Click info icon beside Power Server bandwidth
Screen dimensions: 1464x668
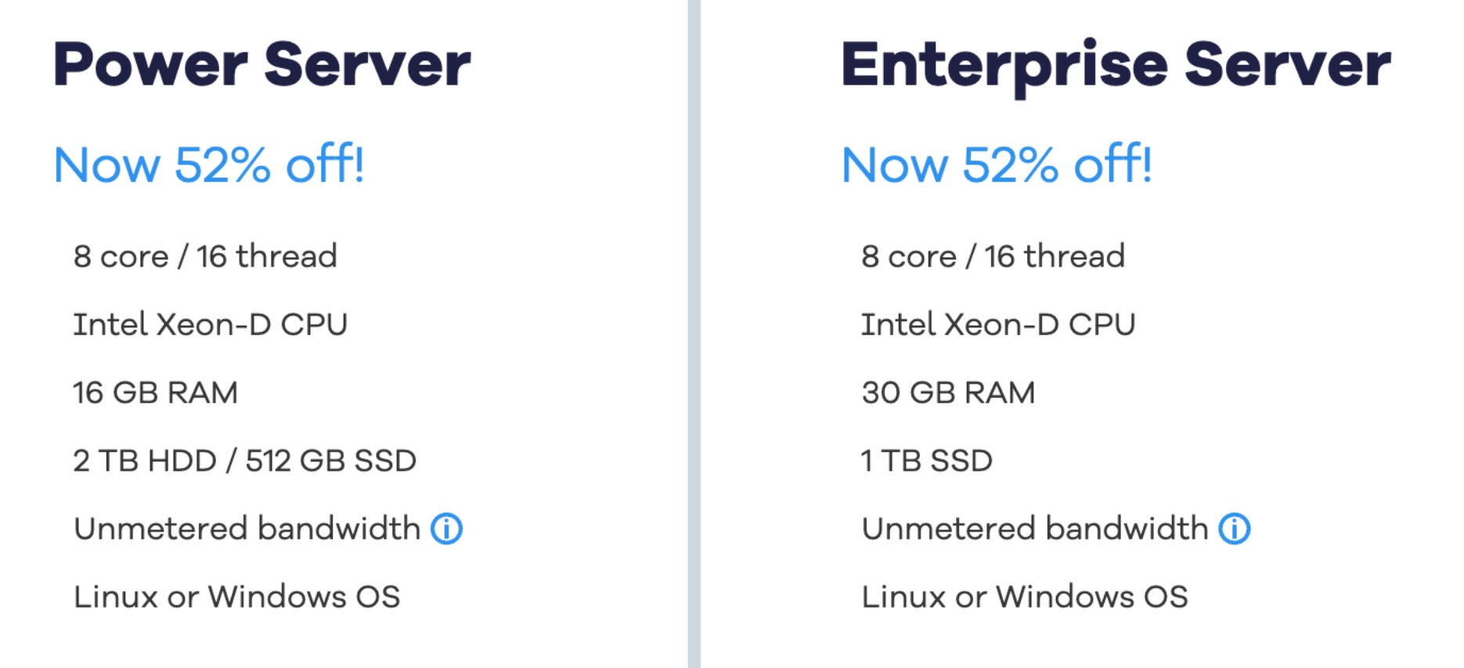click(x=447, y=529)
